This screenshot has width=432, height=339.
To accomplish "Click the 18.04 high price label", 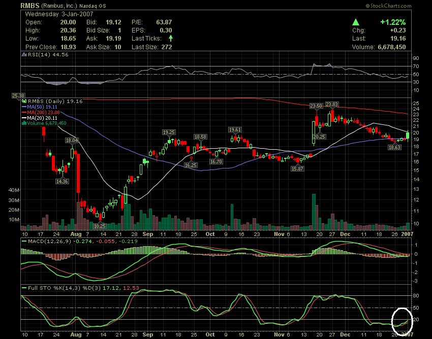I will 72,141.
